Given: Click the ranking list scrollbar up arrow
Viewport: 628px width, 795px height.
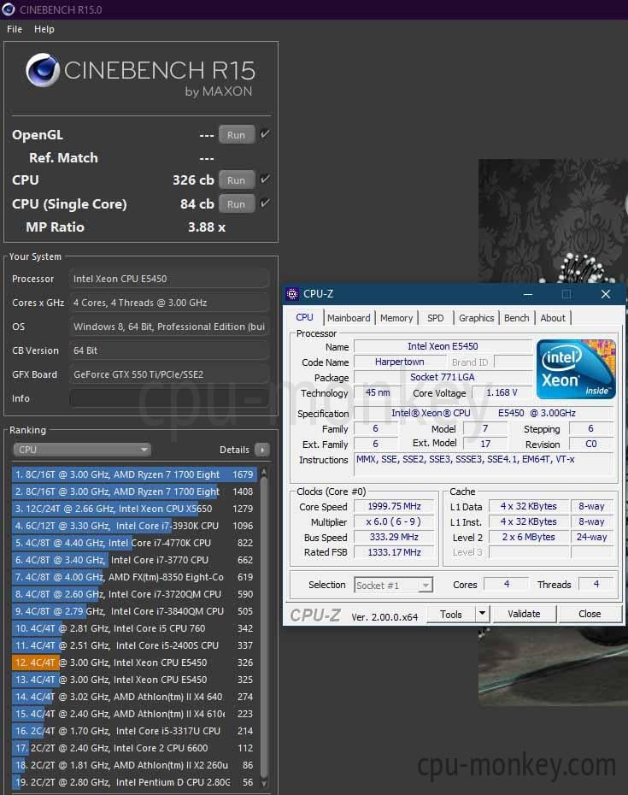Looking at the screenshot, I should point(263,473).
